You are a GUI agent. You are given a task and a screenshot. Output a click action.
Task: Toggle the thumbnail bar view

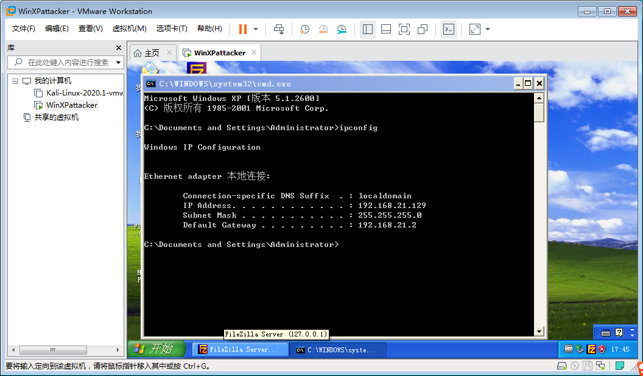[x=386, y=29]
